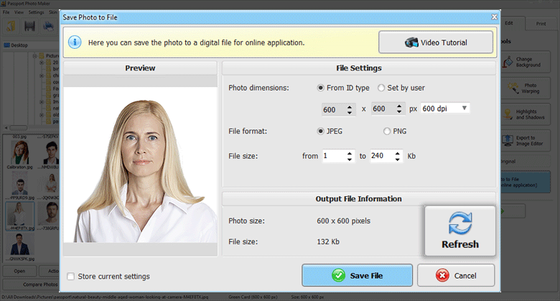Click the Compare Photos button
Screen dimensions: 560x301
32,284
